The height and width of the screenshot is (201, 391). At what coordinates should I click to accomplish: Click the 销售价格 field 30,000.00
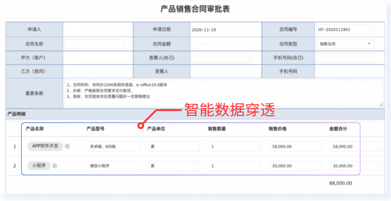tap(296, 166)
